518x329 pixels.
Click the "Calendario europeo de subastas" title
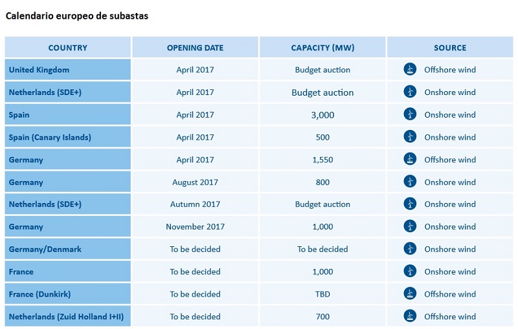pos(77,16)
